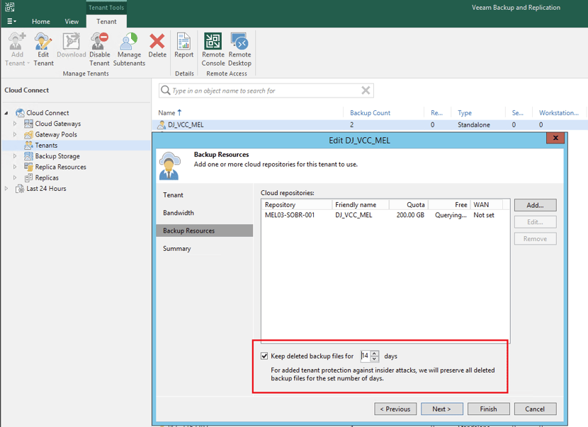Click the 200.00 GB quota cell
This screenshot has width=588, height=427.
point(410,215)
